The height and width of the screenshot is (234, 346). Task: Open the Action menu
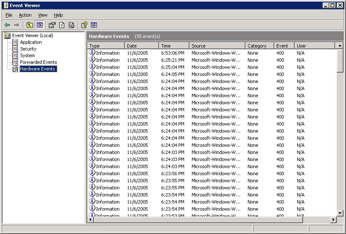pyautogui.click(x=25, y=15)
